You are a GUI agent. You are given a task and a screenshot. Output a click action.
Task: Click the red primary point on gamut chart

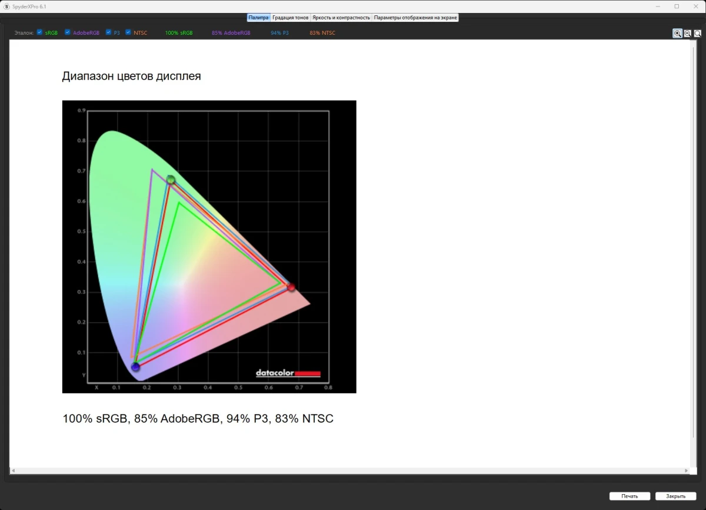[291, 287]
